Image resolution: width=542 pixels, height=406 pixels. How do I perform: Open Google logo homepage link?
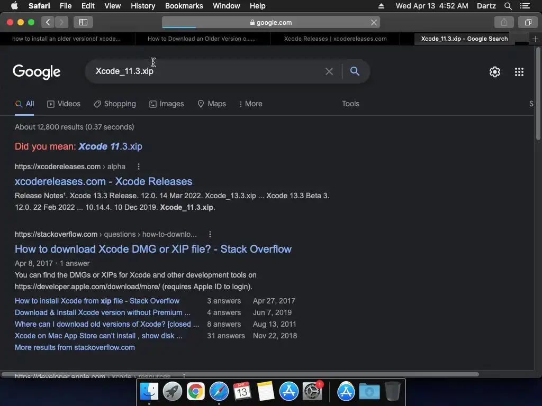coord(37,72)
